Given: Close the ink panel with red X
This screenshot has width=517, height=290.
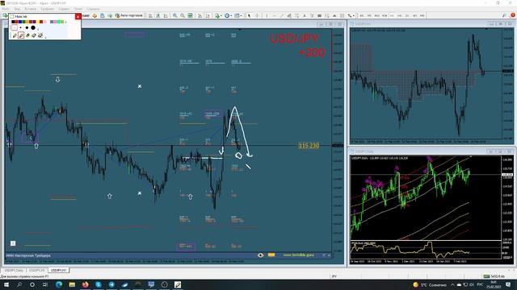Looking at the screenshot, I should point(78,16).
